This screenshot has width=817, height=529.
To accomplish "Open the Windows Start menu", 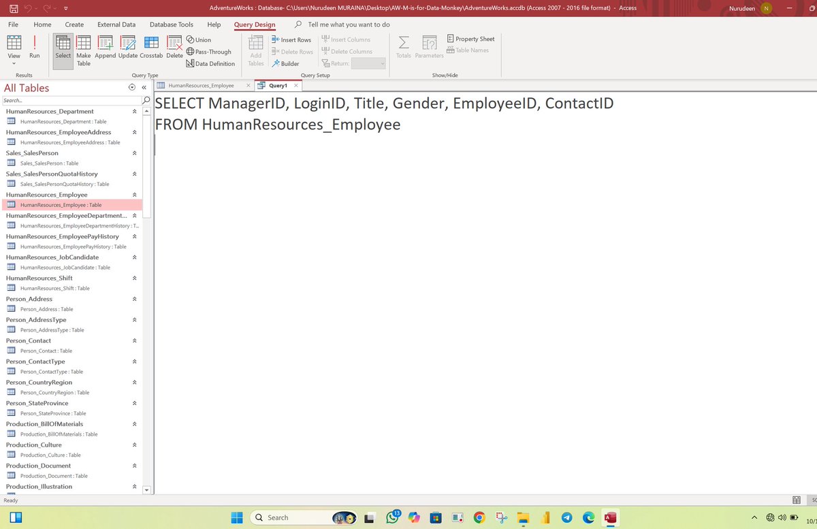I will point(236,517).
